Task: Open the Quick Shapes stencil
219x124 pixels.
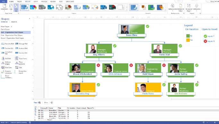Action: coord(5,29)
